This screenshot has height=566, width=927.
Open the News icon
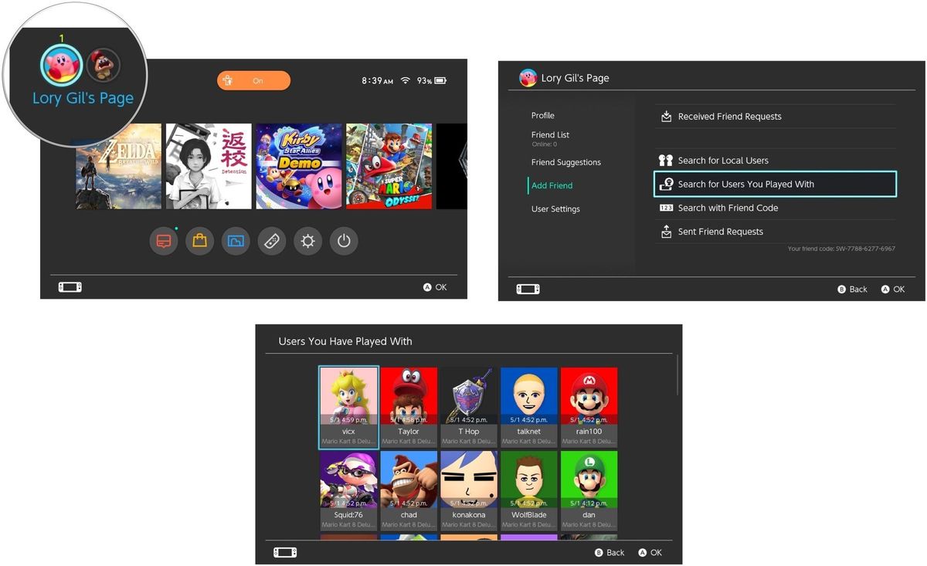point(163,241)
